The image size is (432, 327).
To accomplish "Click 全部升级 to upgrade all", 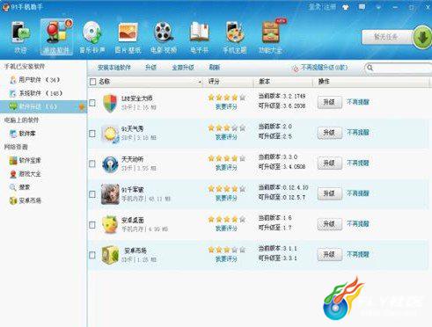I will (x=183, y=68).
